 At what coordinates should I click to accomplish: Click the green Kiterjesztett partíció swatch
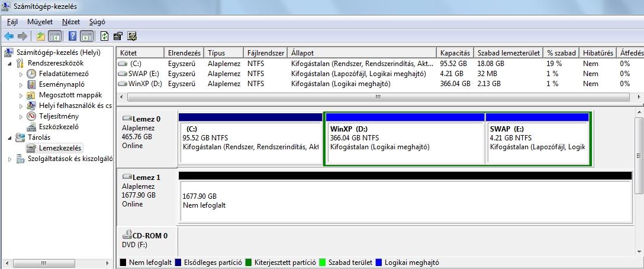(249, 263)
